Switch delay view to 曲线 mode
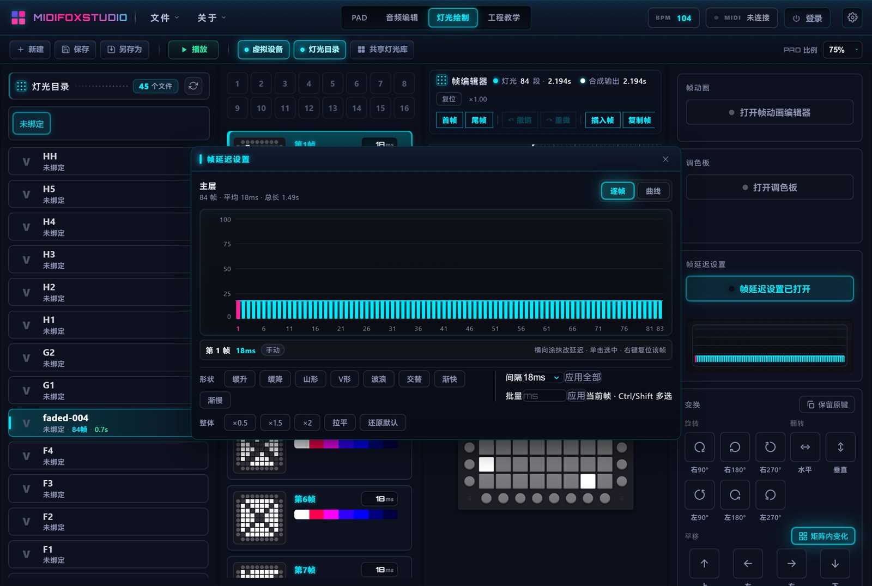This screenshot has width=872, height=586. click(x=653, y=191)
